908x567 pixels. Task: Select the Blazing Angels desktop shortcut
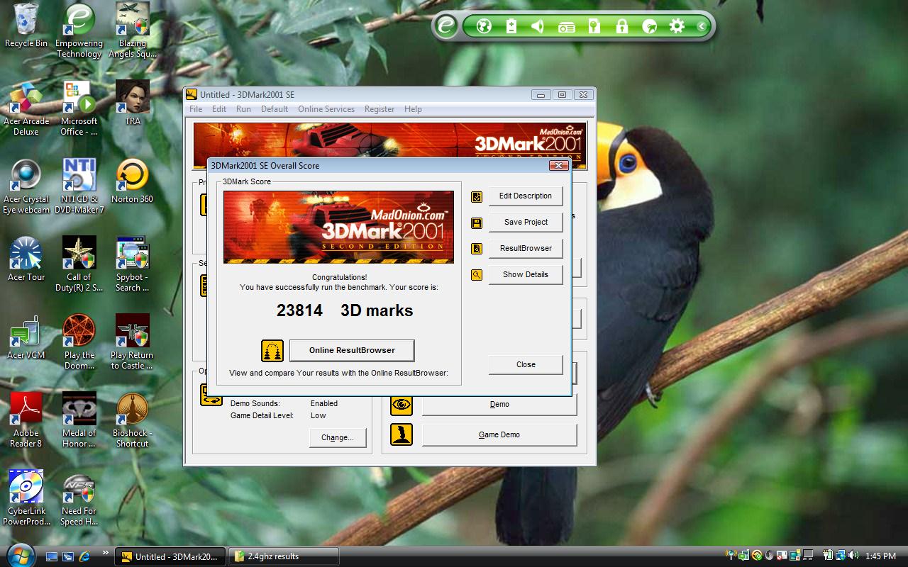point(133,30)
